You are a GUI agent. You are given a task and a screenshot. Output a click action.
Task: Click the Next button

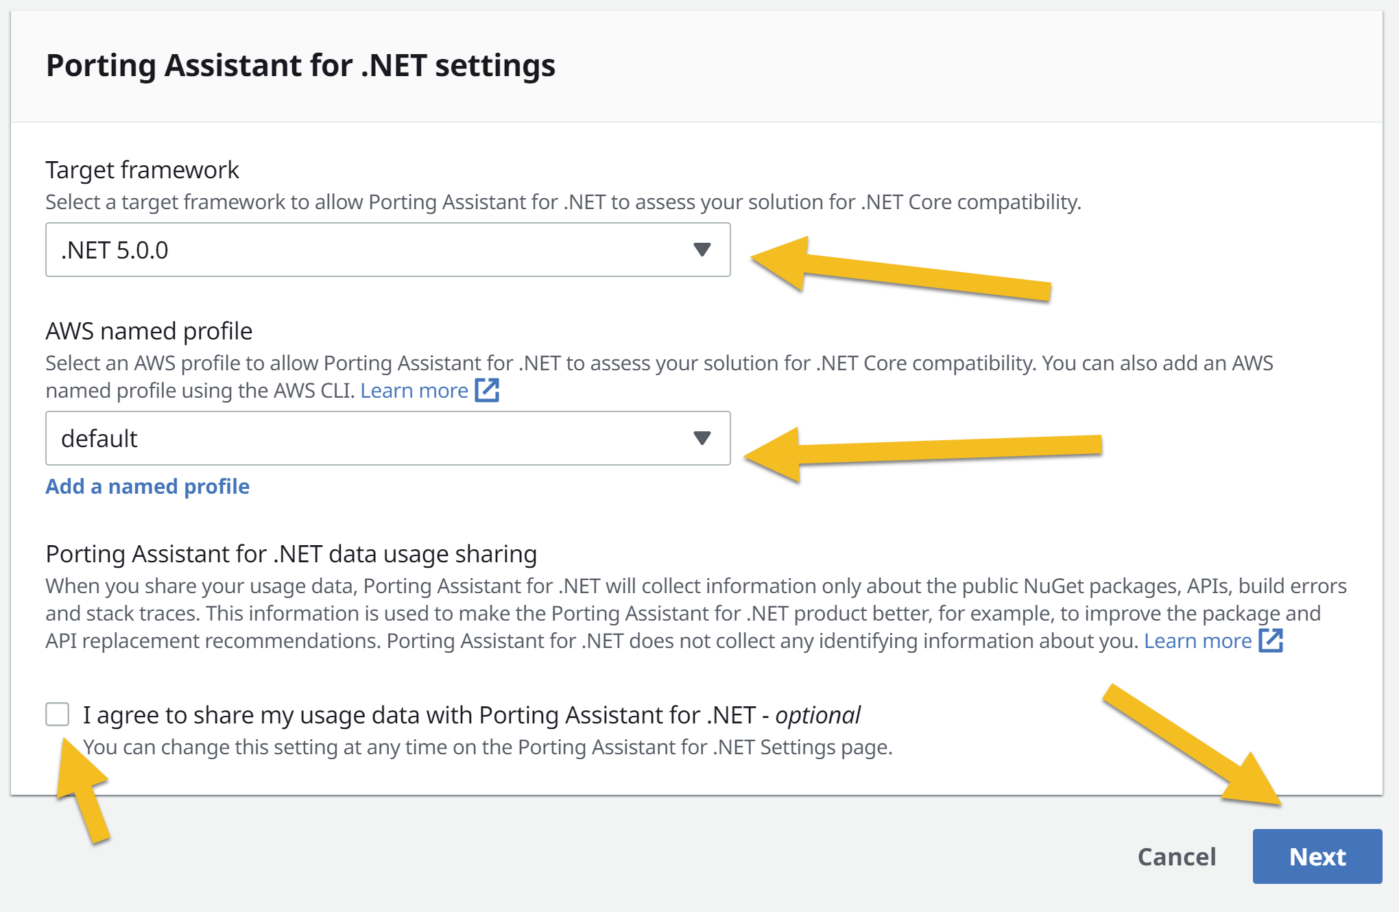click(1317, 856)
